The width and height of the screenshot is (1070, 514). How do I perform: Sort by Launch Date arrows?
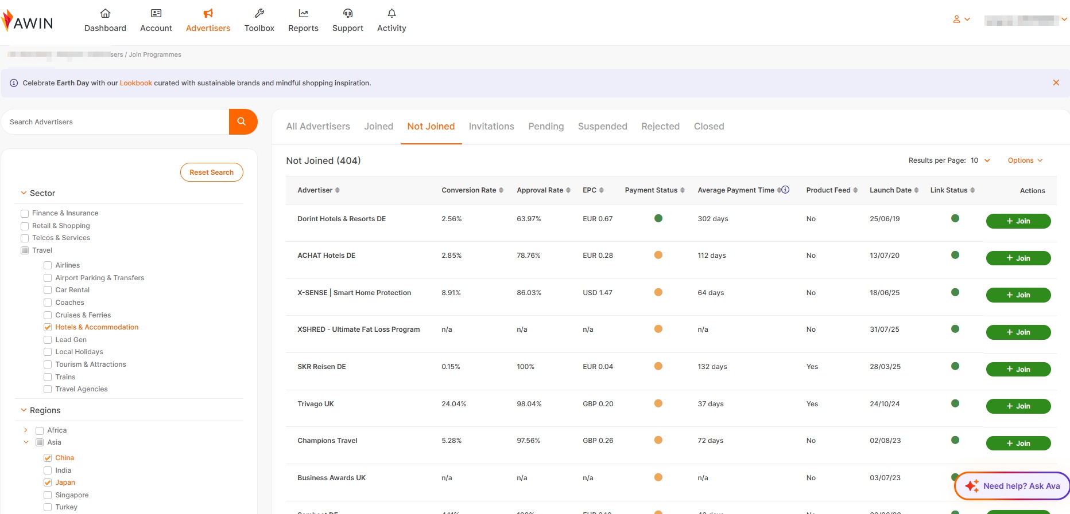coord(916,190)
